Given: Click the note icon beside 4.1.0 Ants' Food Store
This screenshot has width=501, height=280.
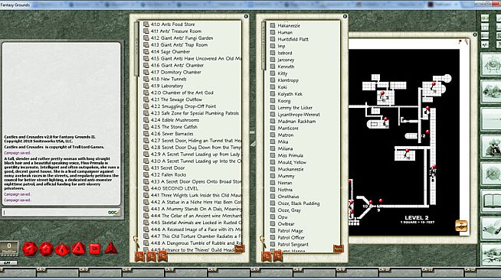Looking at the screenshot, I should point(146,24).
